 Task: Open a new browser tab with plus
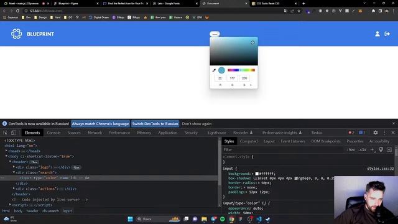(303, 4)
